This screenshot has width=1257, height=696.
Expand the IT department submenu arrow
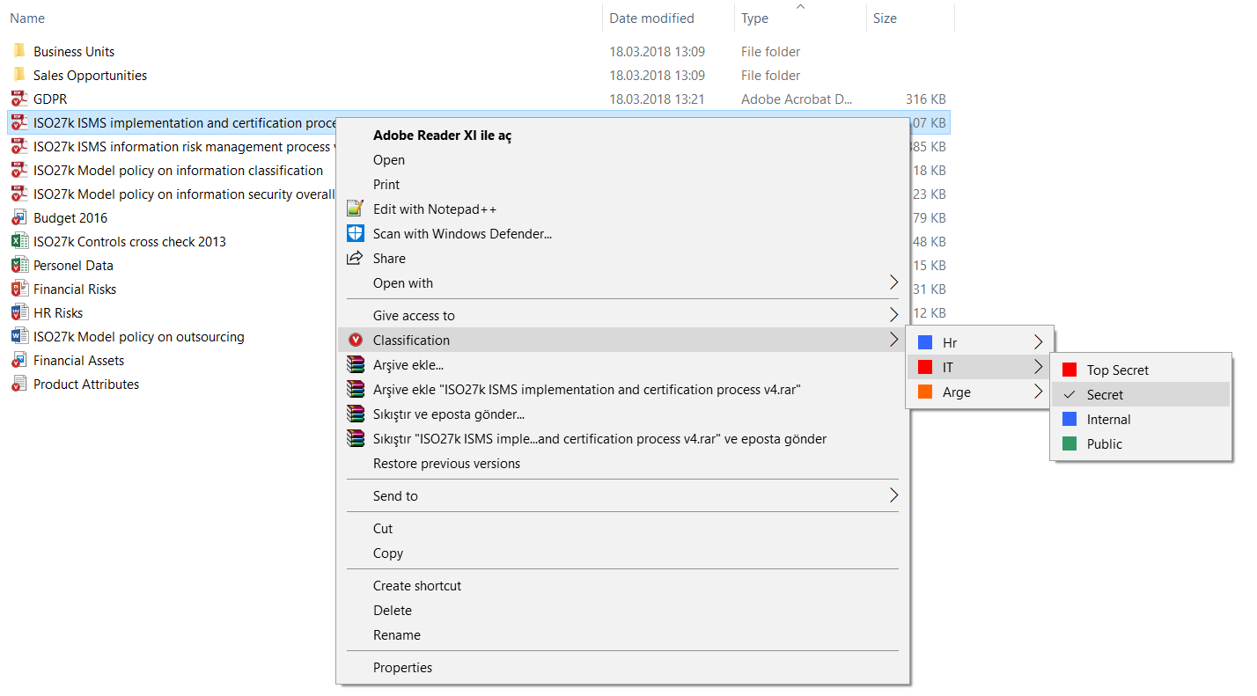[1039, 367]
